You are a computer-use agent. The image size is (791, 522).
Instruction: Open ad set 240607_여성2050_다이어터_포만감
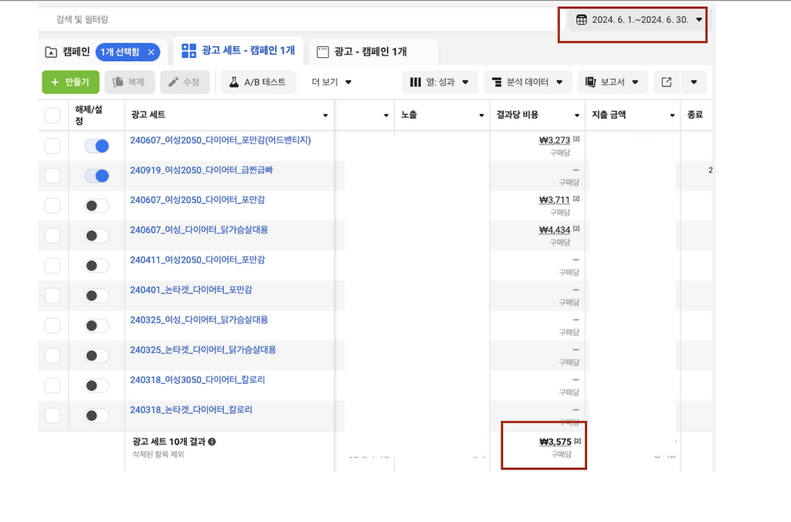click(197, 200)
